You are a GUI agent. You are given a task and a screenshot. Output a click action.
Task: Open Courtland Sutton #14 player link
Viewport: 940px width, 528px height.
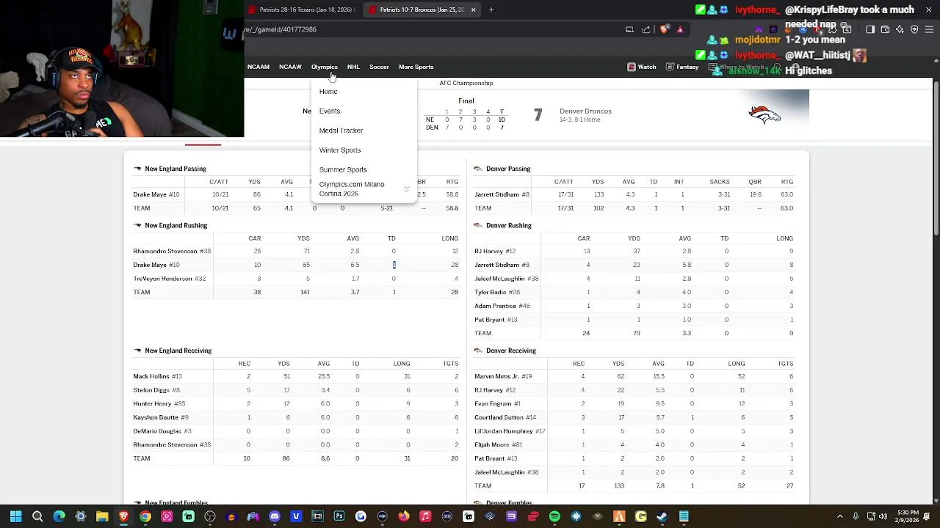pos(505,417)
